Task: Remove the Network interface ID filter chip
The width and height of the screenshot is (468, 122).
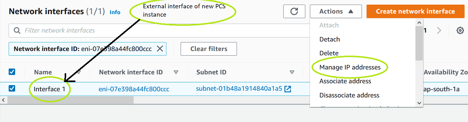Action: click(160, 49)
